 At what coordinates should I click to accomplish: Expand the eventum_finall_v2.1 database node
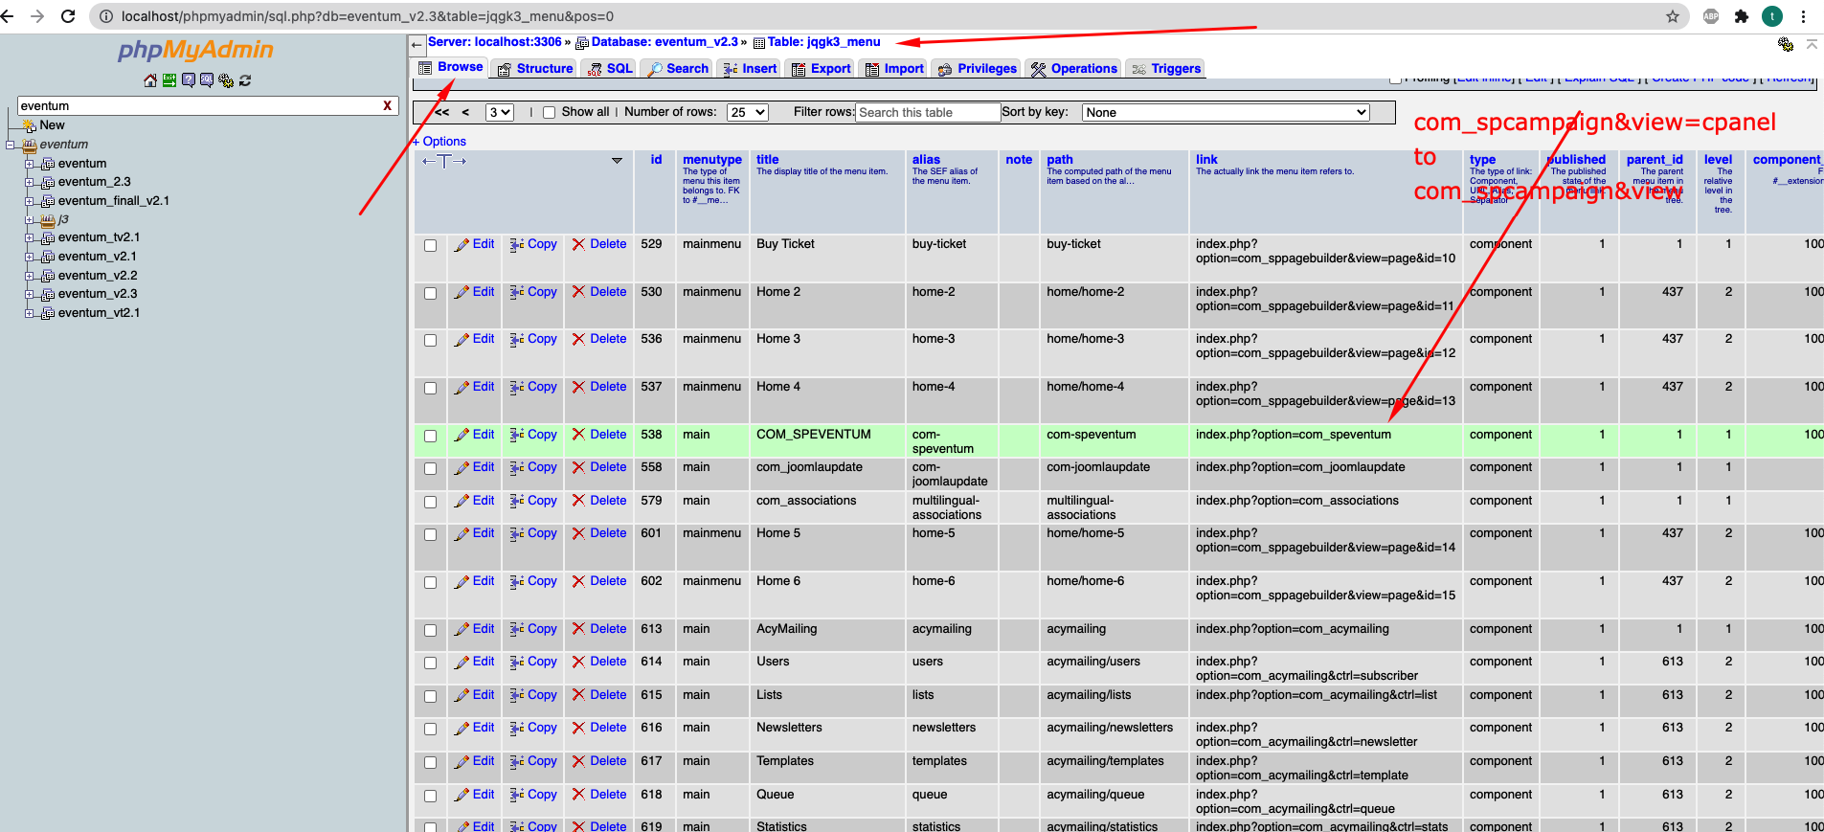[29, 201]
